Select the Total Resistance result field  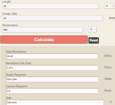(52, 56)
